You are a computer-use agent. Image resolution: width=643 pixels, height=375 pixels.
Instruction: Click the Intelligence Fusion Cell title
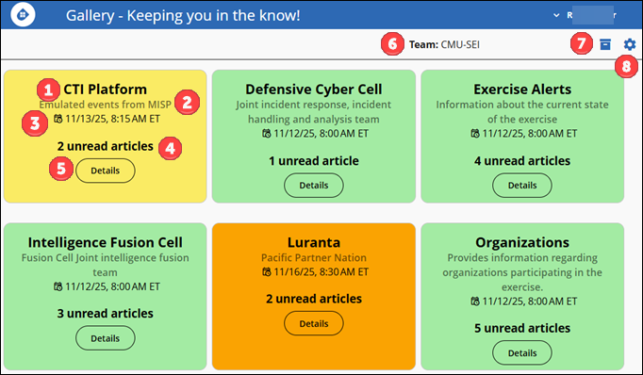click(x=105, y=243)
